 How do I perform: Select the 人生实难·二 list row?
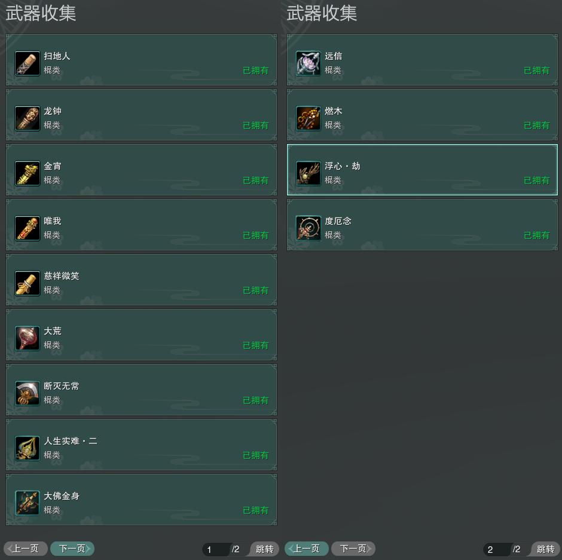[141, 445]
